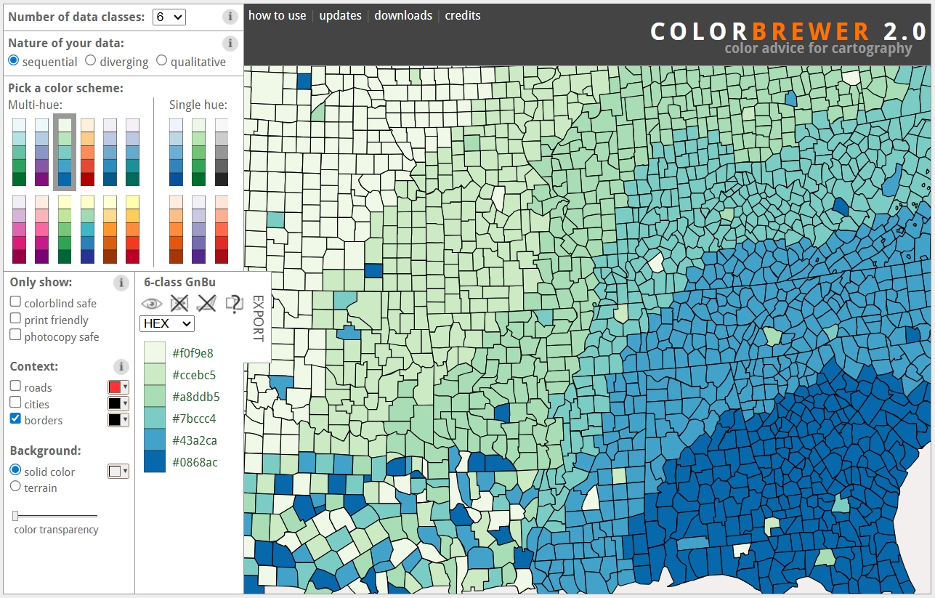Click the info icon next to Nature of your data

coord(230,43)
